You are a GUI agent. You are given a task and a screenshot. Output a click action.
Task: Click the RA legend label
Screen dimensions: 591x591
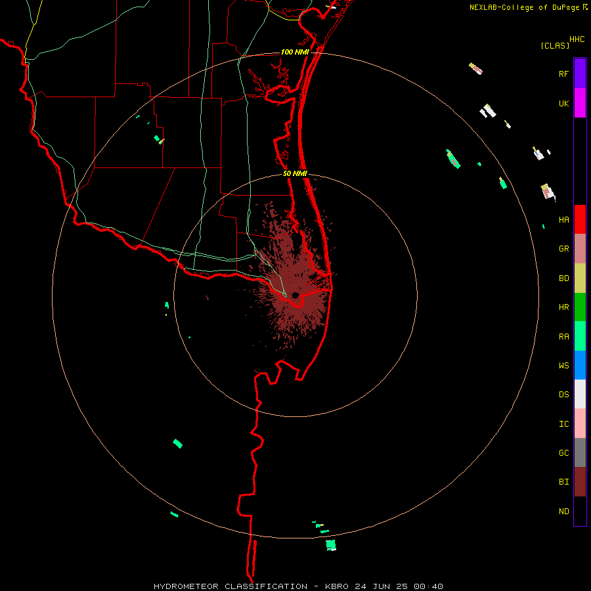point(563,337)
